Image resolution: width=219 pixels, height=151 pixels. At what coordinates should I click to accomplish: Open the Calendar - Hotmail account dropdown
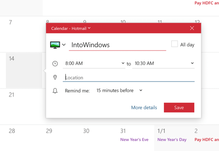pyautogui.click(x=71, y=28)
